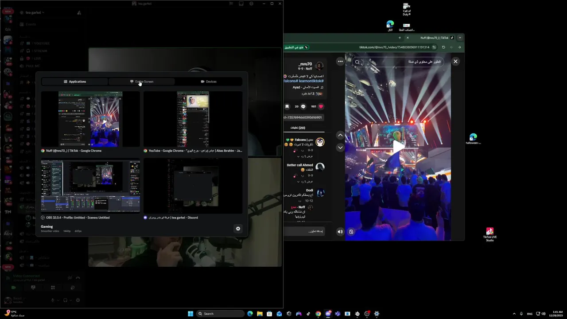Screen dimensions: 567x319
Task: Open TikTok LIVE Studio desktop shortcut
Action: point(489,234)
